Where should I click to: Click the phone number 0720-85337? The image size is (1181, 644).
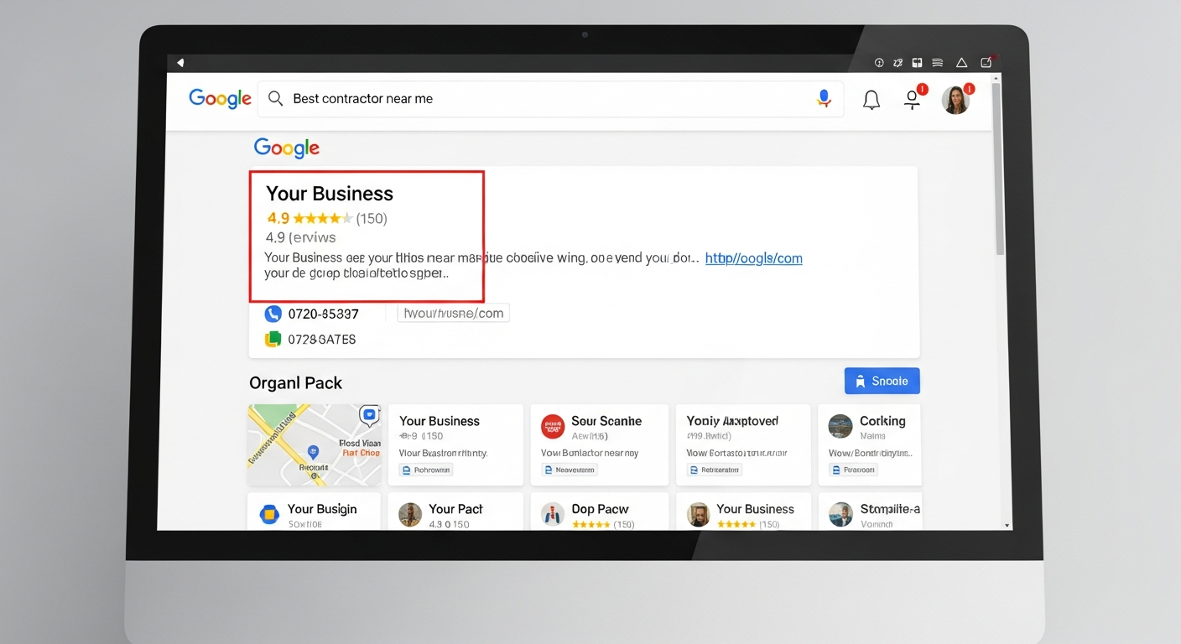point(323,314)
